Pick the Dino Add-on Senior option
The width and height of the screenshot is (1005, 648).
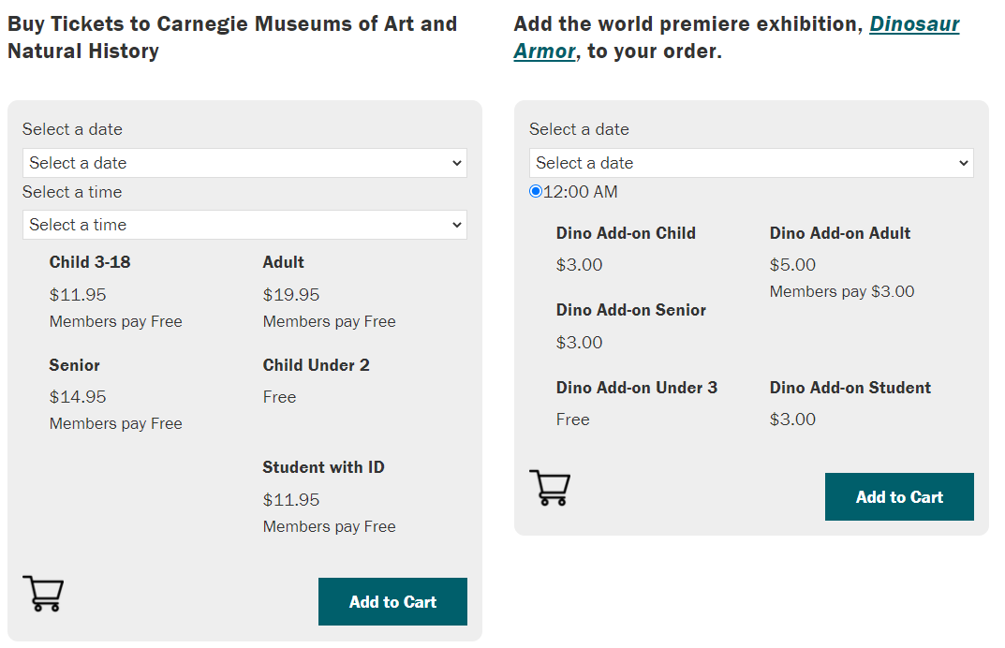click(x=630, y=310)
